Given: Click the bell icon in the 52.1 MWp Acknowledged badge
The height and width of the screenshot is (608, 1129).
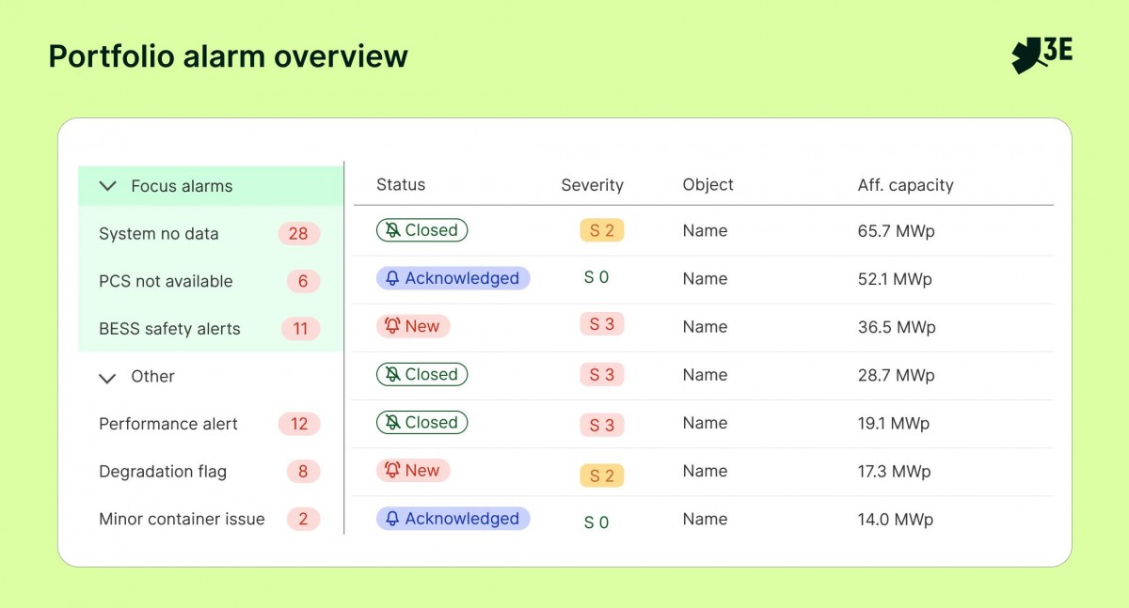Looking at the screenshot, I should pos(392,278).
